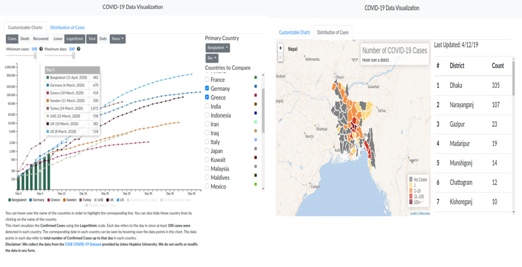The image size is (522, 267).
Task: Select the Total button in the chart toolbar
Action: (91, 39)
